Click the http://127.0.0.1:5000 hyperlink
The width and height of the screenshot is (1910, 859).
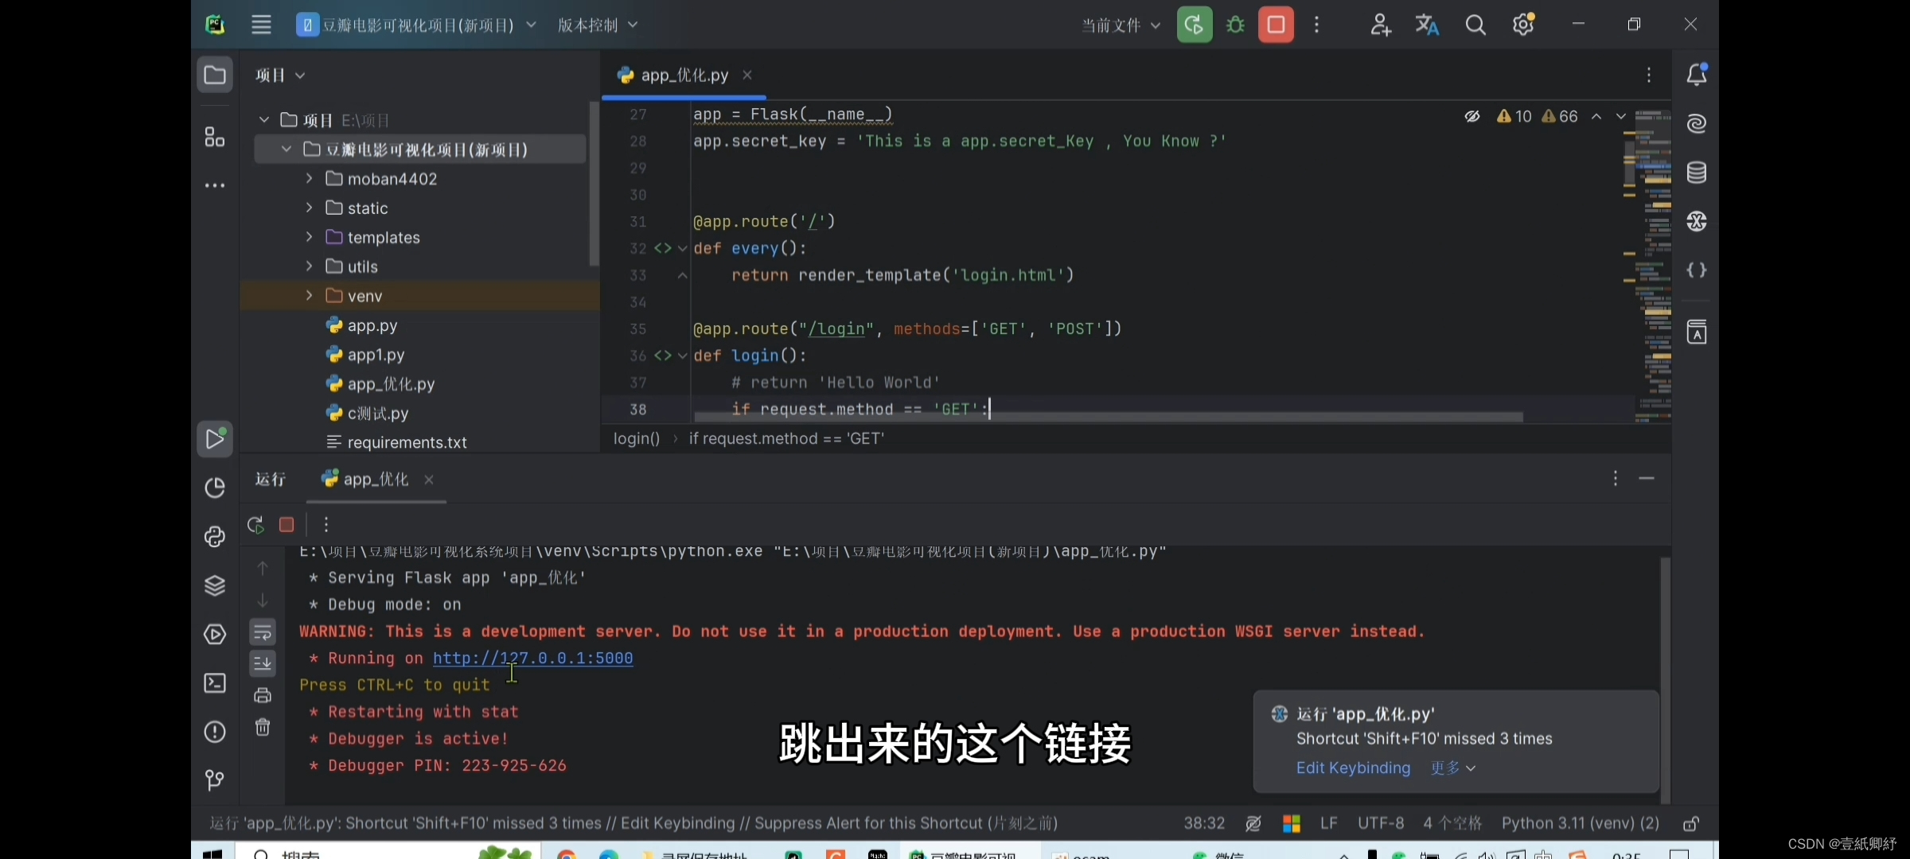pyautogui.click(x=533, y=659)
